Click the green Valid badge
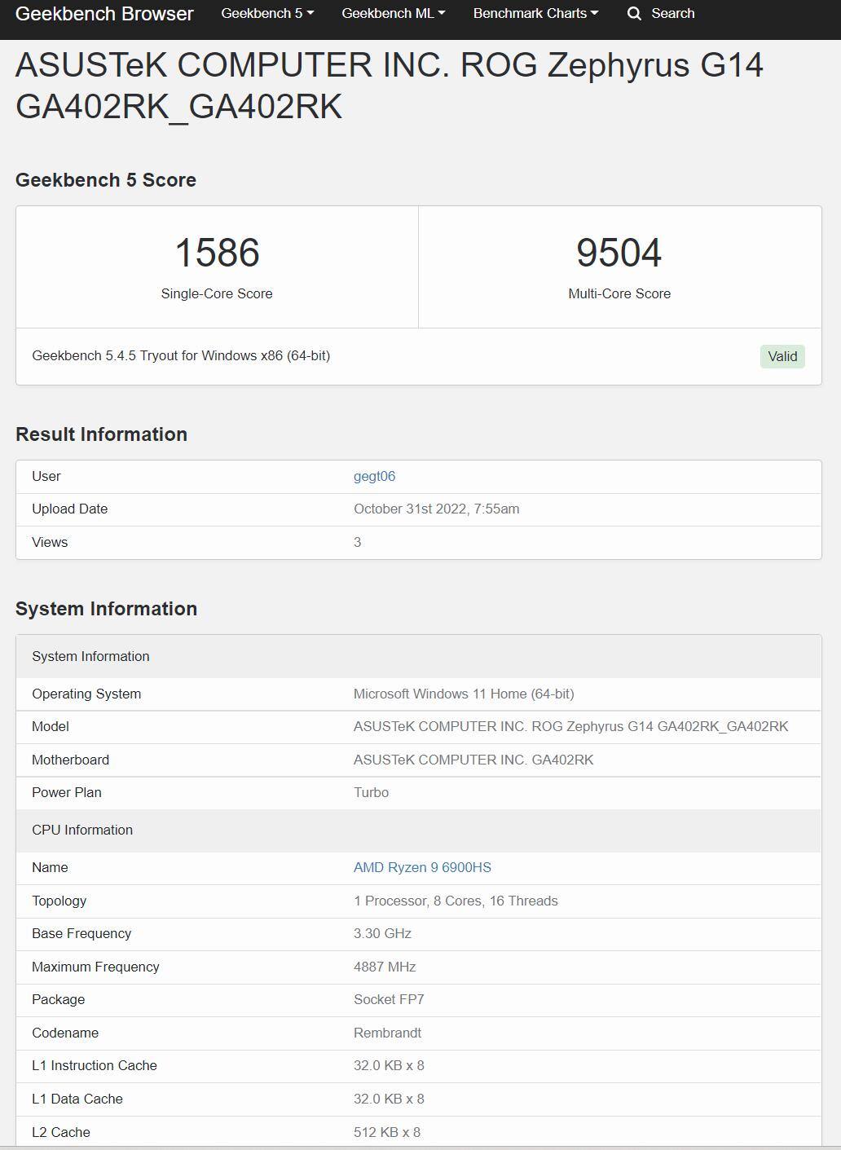The image size is (841, 1150). (x=782, y=356)
